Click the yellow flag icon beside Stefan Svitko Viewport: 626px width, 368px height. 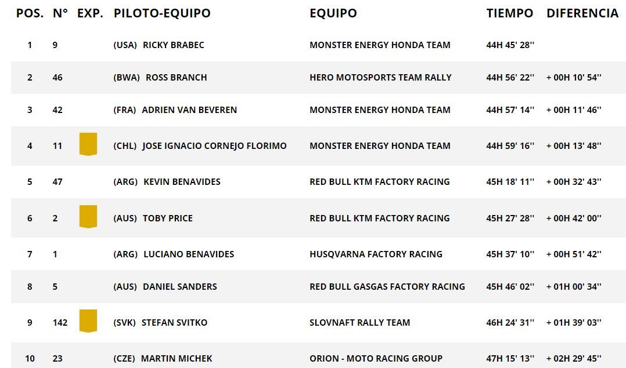point(88,321)
